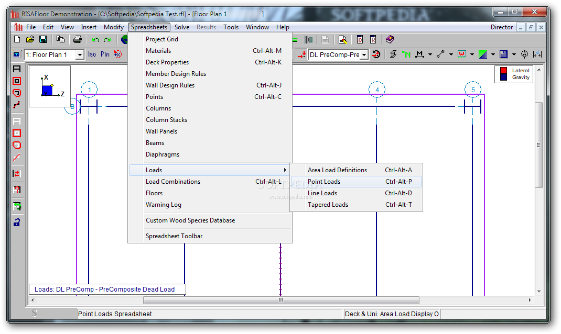The image size is (561, 334).
Task: Click the horizontal scrollbar thumb
Action: (x=281, y=300)
